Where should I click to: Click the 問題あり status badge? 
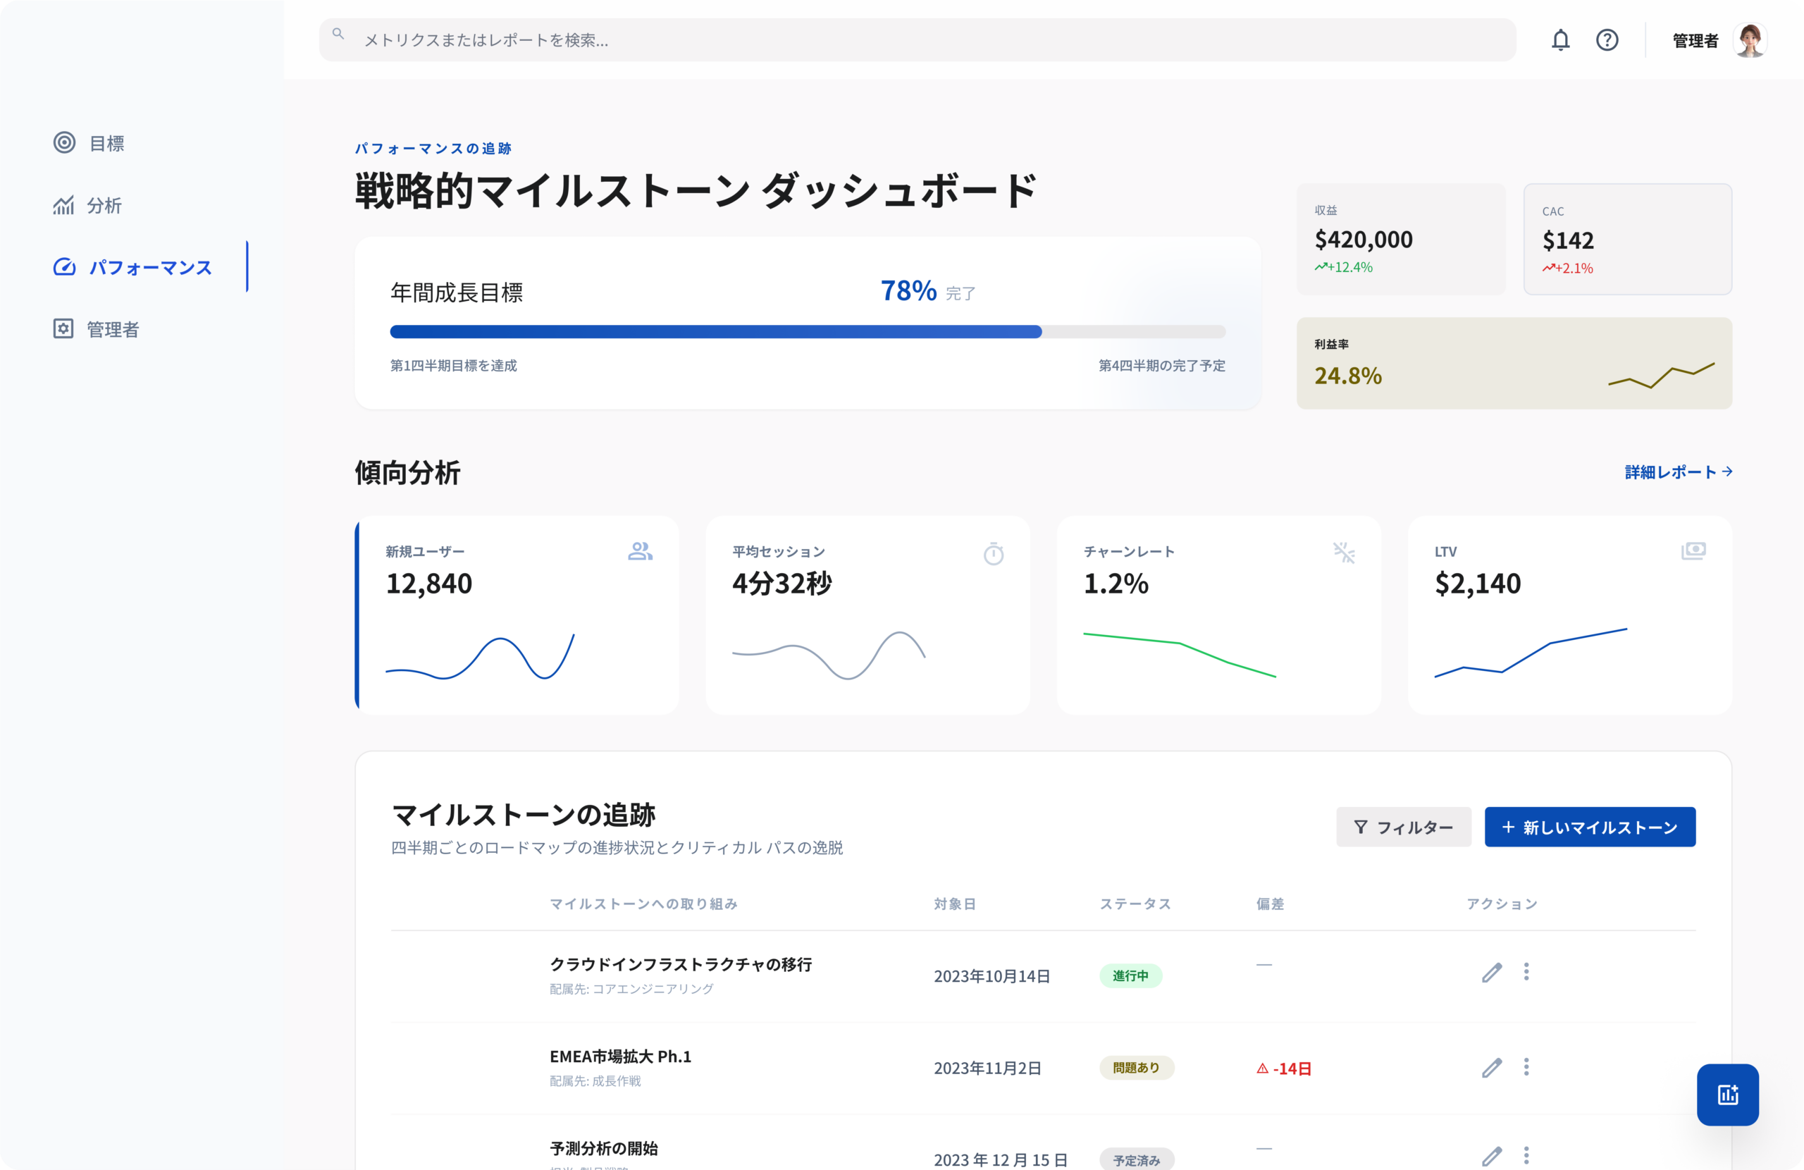click(x=1136, y=1068)
